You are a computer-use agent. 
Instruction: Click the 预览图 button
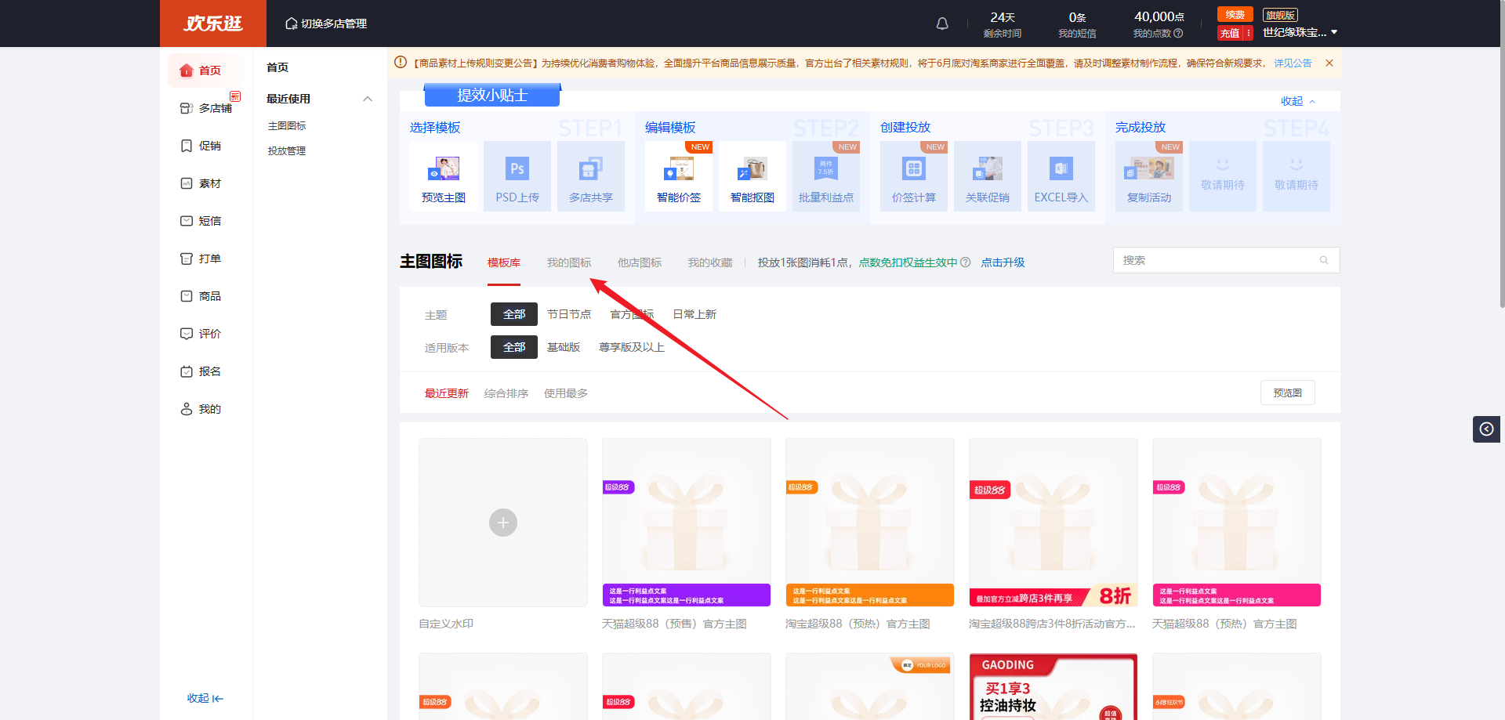pos(1287,393)
